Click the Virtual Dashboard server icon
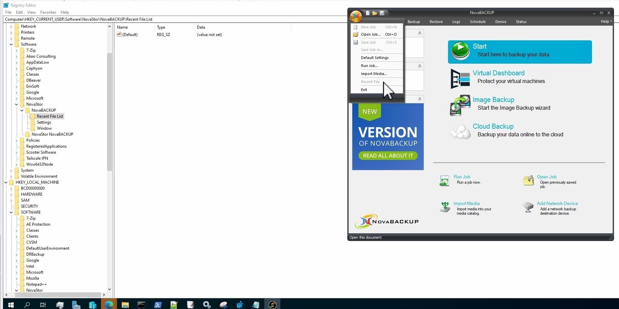619x309 pixels. 460,79
